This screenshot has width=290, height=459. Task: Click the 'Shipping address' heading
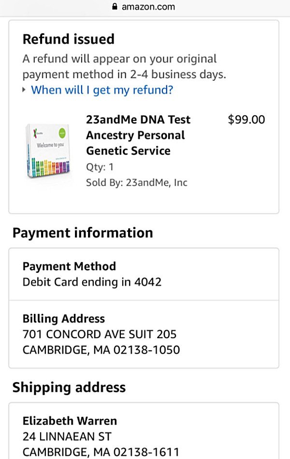69,387
